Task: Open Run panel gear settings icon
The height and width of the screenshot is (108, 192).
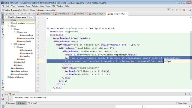Action: [x=186, y=94]
